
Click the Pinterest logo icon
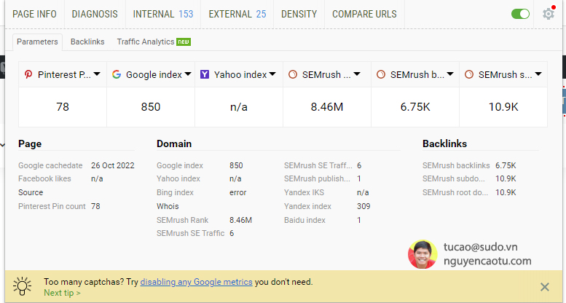[x=28, y=74]
